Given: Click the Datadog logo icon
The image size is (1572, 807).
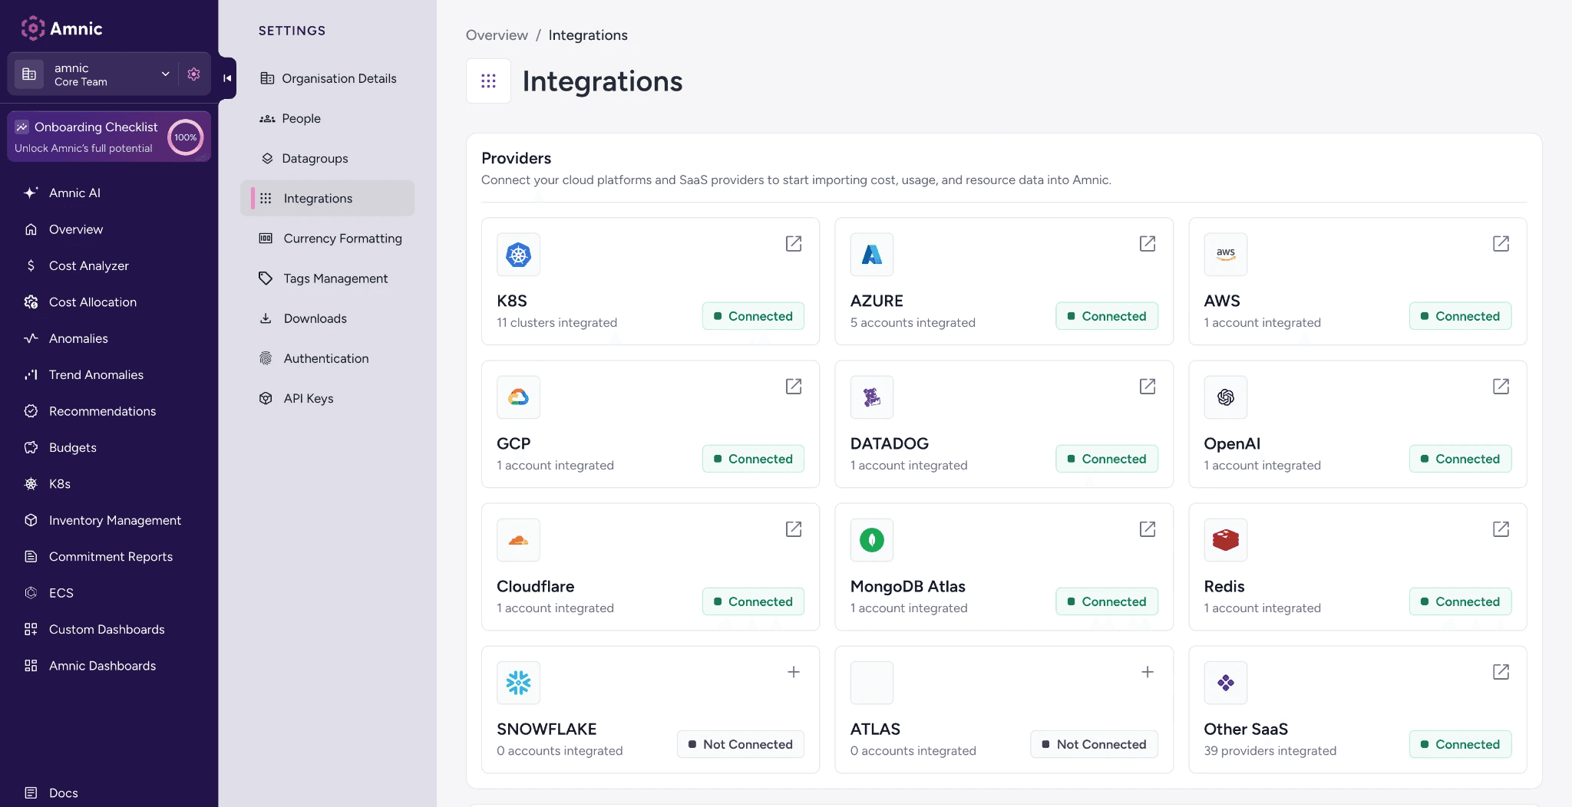Looking at the screenshot, I should (872, 397).
